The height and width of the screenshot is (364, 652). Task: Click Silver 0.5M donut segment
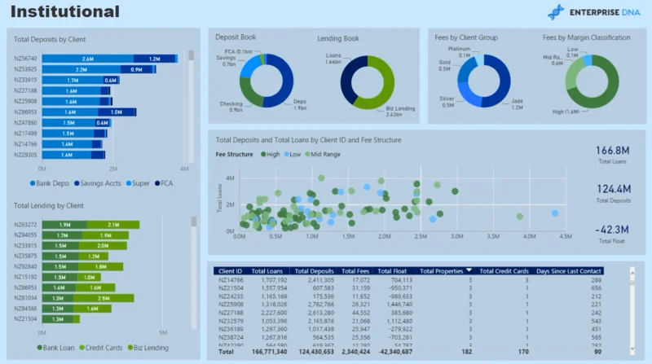(468, 95)
